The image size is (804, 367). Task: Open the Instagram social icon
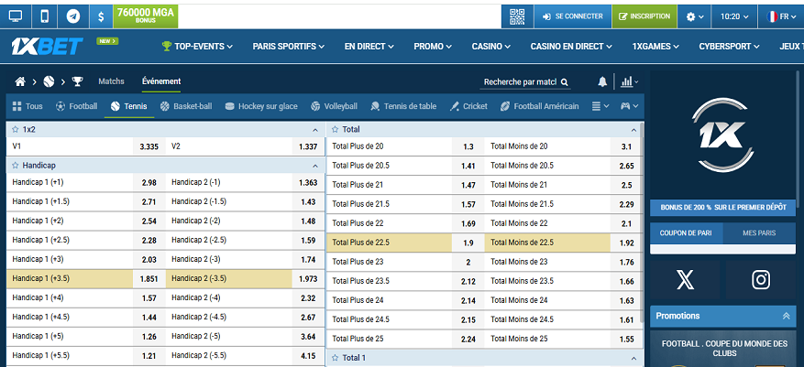761,280
